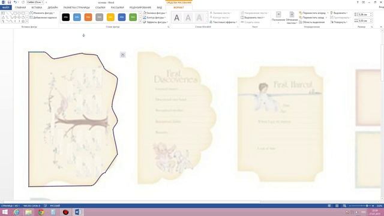Screen dimensions: 384x216
Task: Apply the green shape style
Action: click(x=133, y=17)
